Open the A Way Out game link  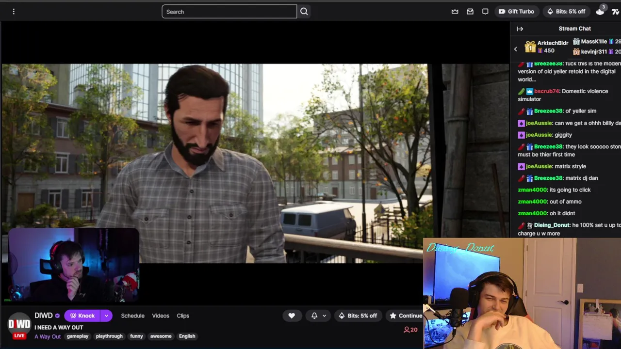(x=48, y=336)
